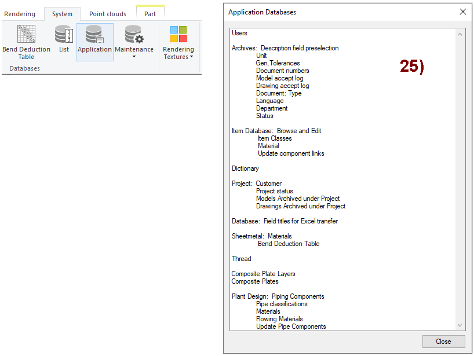
Task: Open Item Classes in Item Database
Action: coord(275,138)
